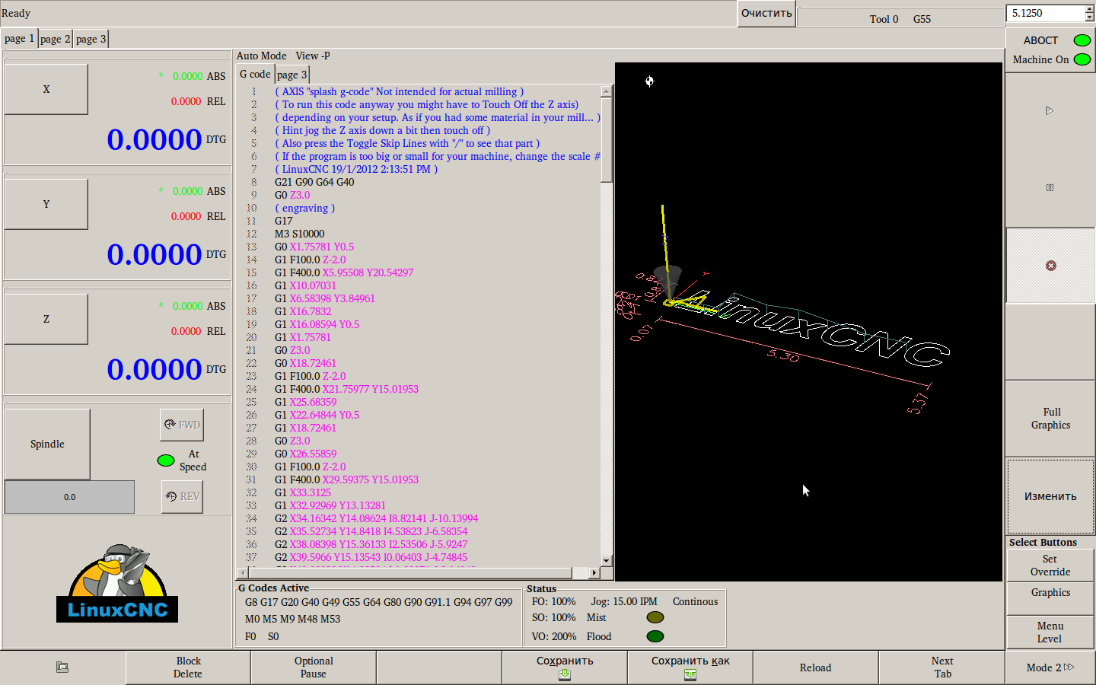Toggle the ABOCT estop indicator
Viewport: 1096px width, 685px height.
point(1082,40)
